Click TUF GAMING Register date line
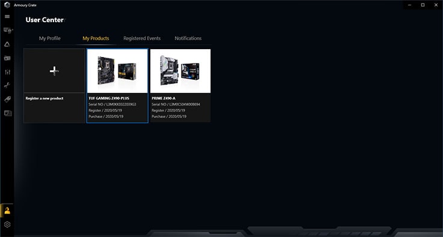This screenshot has width=443, height=237. (105, 110)
